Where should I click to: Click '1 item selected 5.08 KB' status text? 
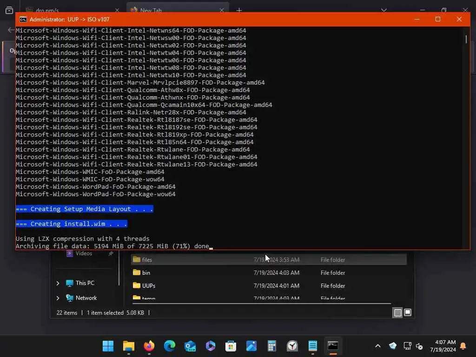pyautogui.click(x=115, y=313)
